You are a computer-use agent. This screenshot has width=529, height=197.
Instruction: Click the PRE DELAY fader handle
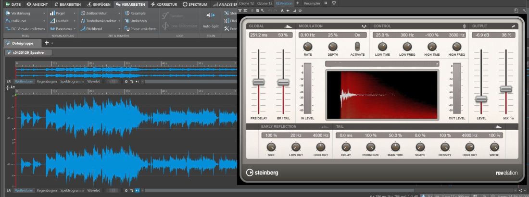tap(258, 82)
